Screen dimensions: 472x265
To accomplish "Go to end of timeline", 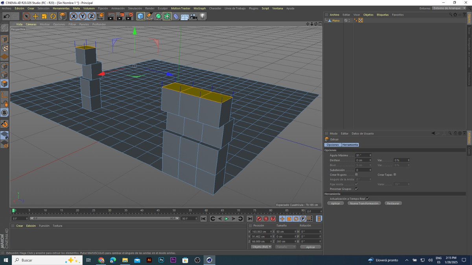I will coord(250,219).
